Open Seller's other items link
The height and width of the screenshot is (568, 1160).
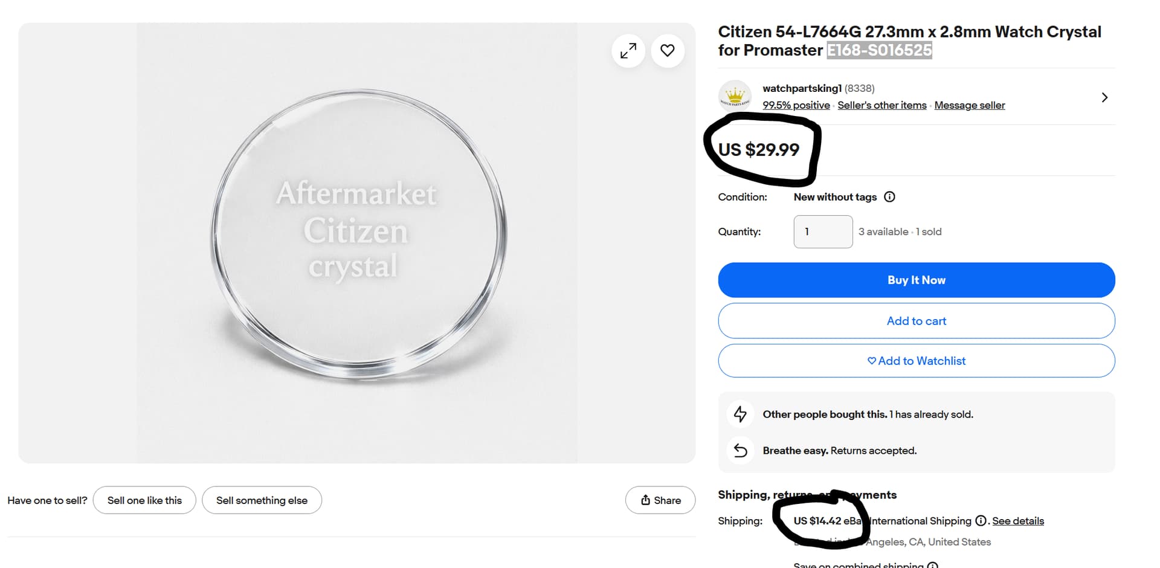click(881, 105)
